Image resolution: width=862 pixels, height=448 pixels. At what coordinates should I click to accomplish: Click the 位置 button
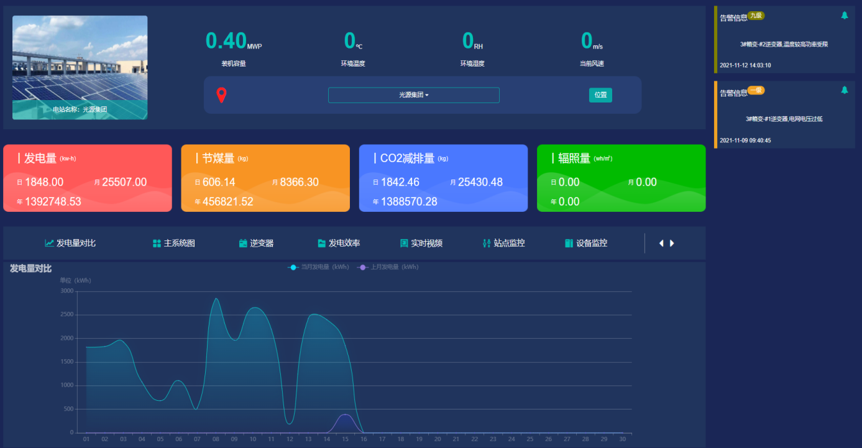point(600,95)
